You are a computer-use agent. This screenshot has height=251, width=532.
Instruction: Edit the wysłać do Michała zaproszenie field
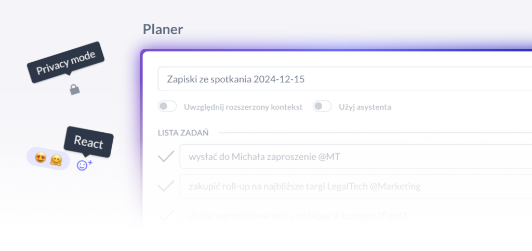pos(355,157)
